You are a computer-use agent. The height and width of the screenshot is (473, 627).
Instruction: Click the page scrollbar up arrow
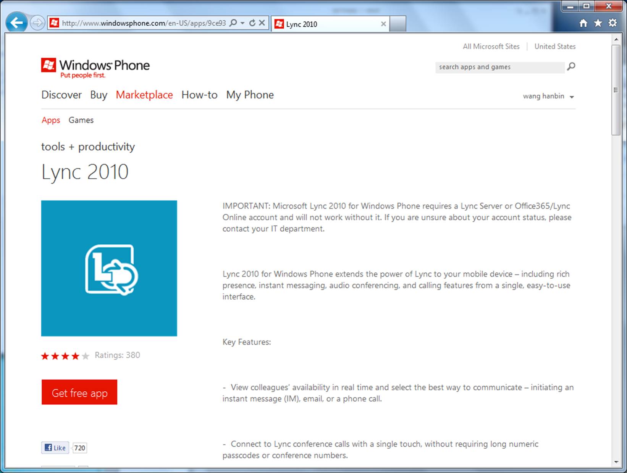(x=616, y=39)
